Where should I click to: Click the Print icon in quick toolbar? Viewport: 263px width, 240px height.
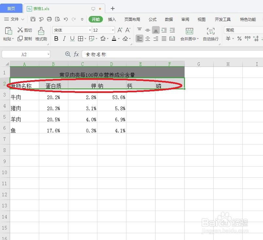[49, 19]
